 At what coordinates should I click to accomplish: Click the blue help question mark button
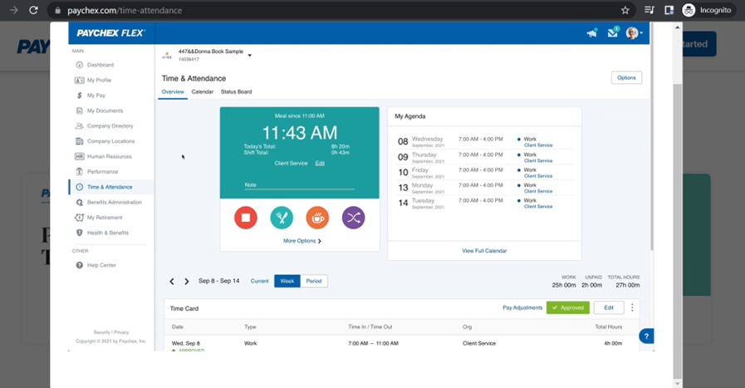(x=646, y=336)
